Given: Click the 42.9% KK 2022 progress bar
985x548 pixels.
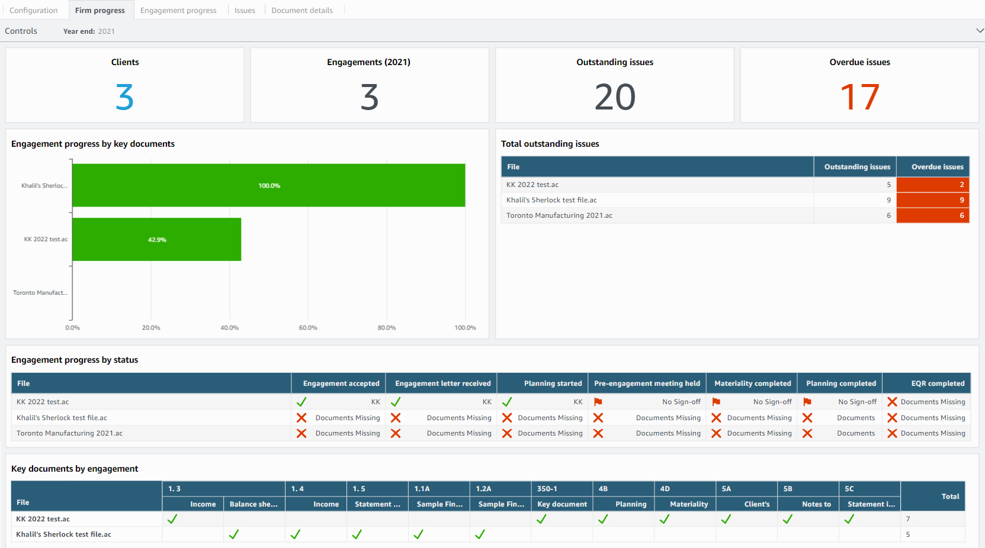Looking at the screenshot, I should coord(157,239).
